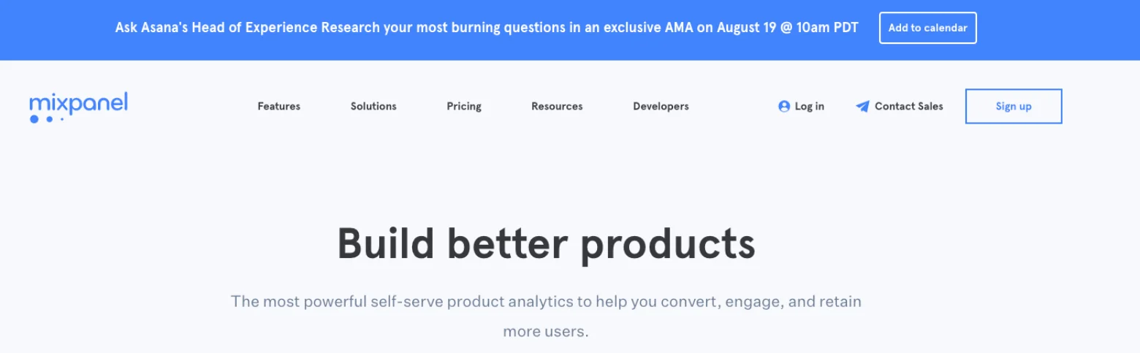Click the "Build better products" headline
The height and width of the screenshot is (353, 1140).
pyautogui.click(x=545, y=243)
